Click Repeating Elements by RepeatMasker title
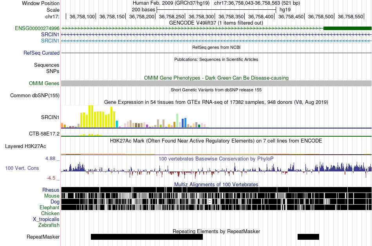Image resolution: width=372 pixels, height=246 pixels. click(x=216, y=231)
